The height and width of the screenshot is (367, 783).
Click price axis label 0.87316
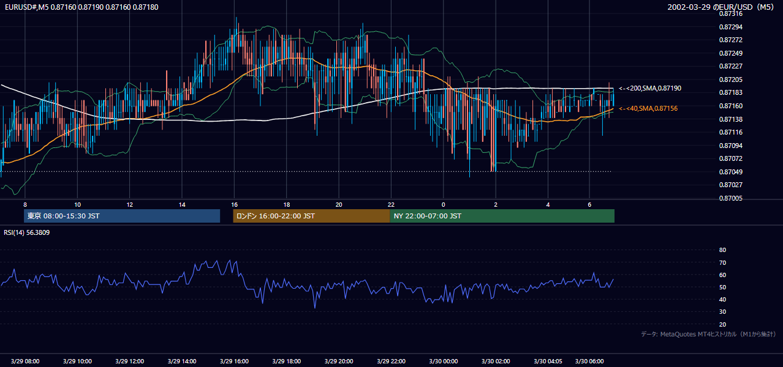coord(730,13)
